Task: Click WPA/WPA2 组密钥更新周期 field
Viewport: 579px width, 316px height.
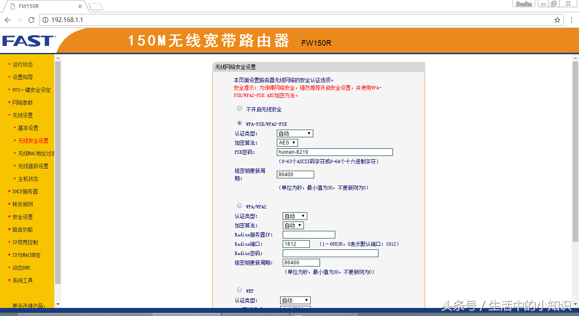Action: click(x=301, y=263)
